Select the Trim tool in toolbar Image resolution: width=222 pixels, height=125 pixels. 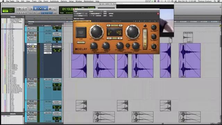35,9
